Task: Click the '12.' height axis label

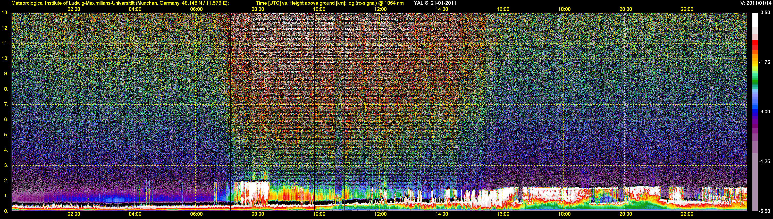Action: 5,28
